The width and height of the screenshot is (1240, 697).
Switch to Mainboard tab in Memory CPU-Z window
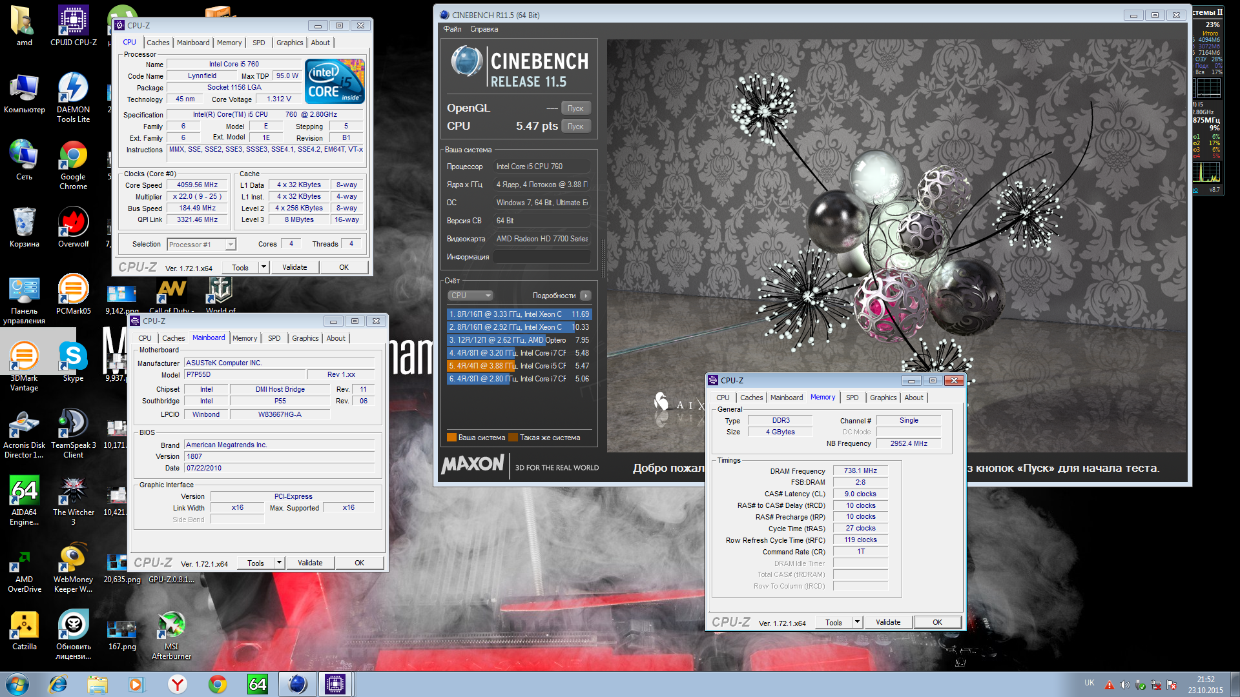[787, 398]
